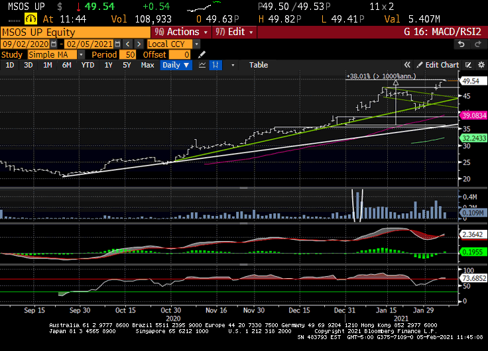Expand Simple MA study dropdown
This screenshot has width=488, height=351.
point(81,55)
